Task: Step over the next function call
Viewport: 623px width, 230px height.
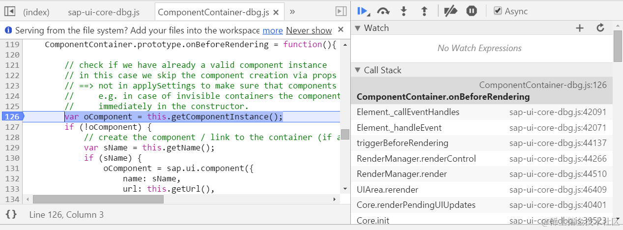Action: pyautogui.click(x=383, y=11)
